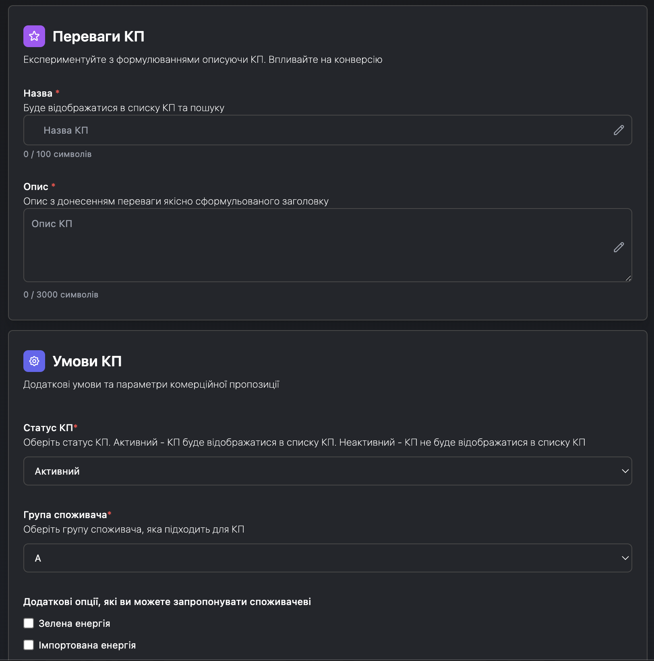
Task: Click the Назва field label
Action: (38, 93)
